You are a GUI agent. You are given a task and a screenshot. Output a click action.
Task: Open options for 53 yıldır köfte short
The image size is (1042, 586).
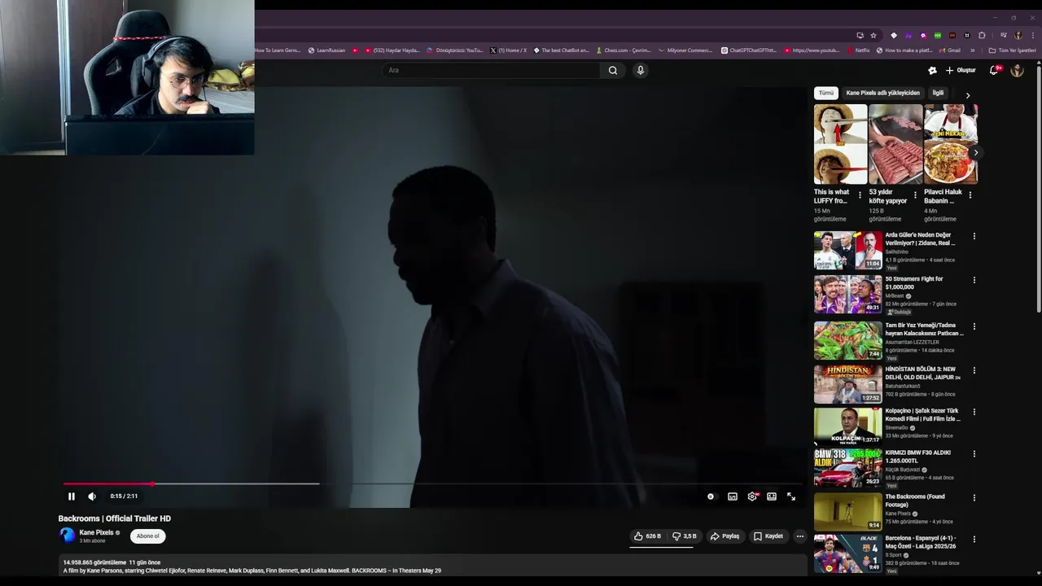(915, 195)
